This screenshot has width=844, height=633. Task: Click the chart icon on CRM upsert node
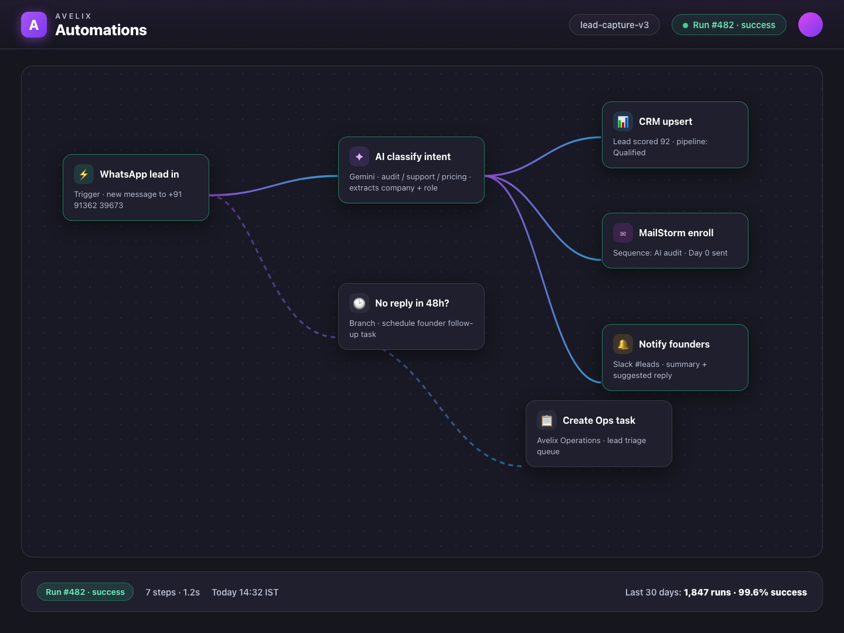(x=623, y=121)
